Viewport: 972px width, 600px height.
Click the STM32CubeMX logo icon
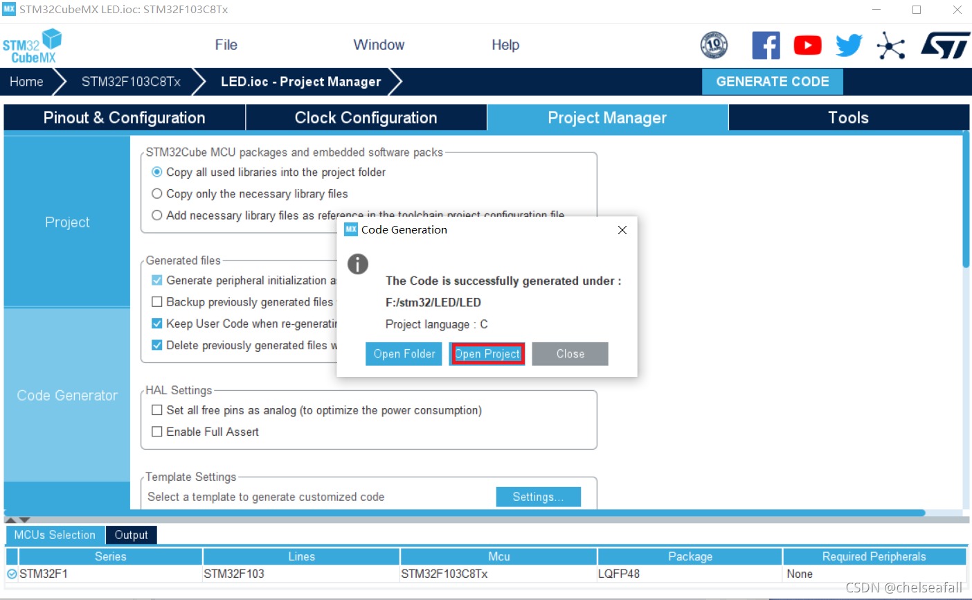tap(32, 46)
